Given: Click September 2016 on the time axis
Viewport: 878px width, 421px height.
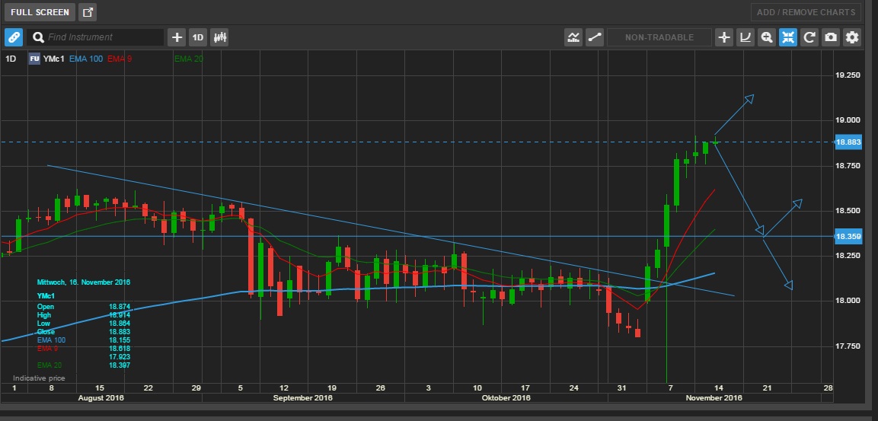Looking at the screenshot, I should [302, 398].
